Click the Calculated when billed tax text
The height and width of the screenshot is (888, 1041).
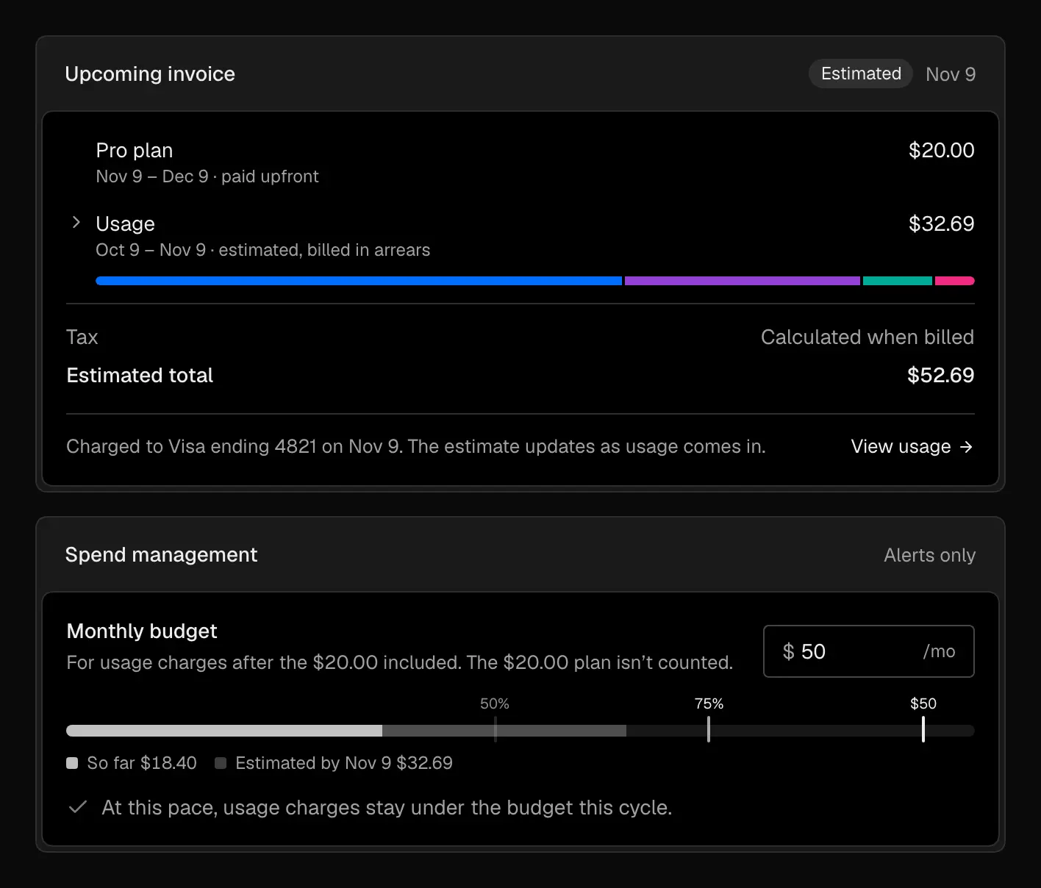(867, 337)
